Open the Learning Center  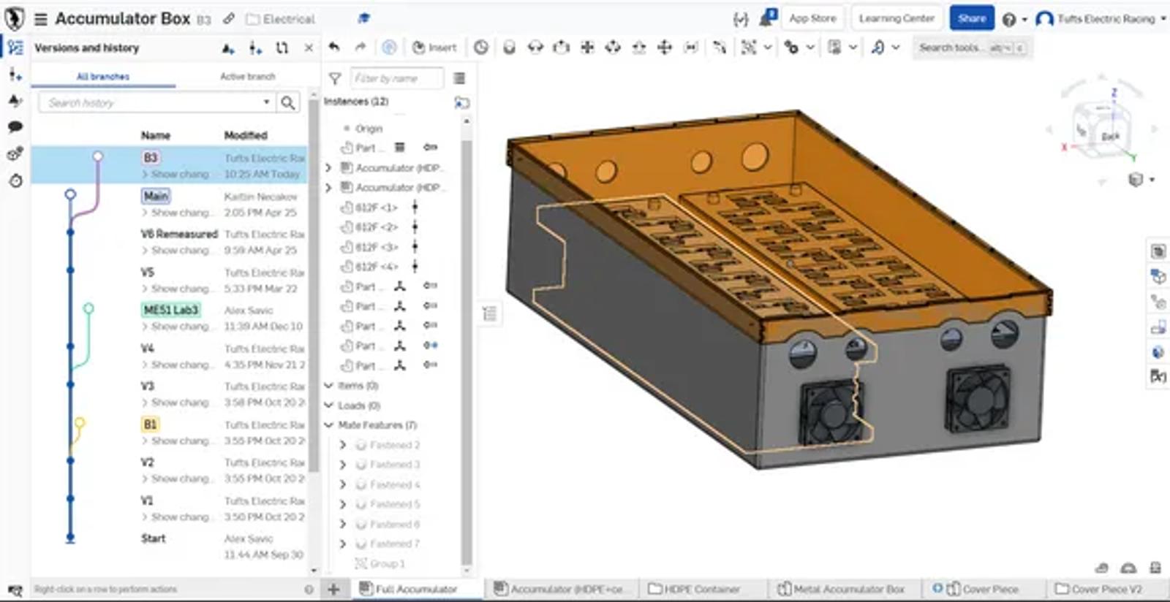coord(896,18)
